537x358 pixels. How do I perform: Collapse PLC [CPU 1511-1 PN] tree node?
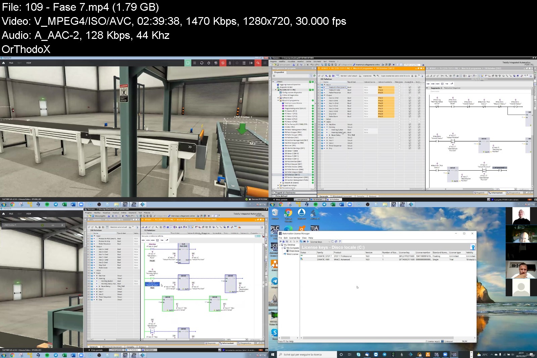point(276,90)
